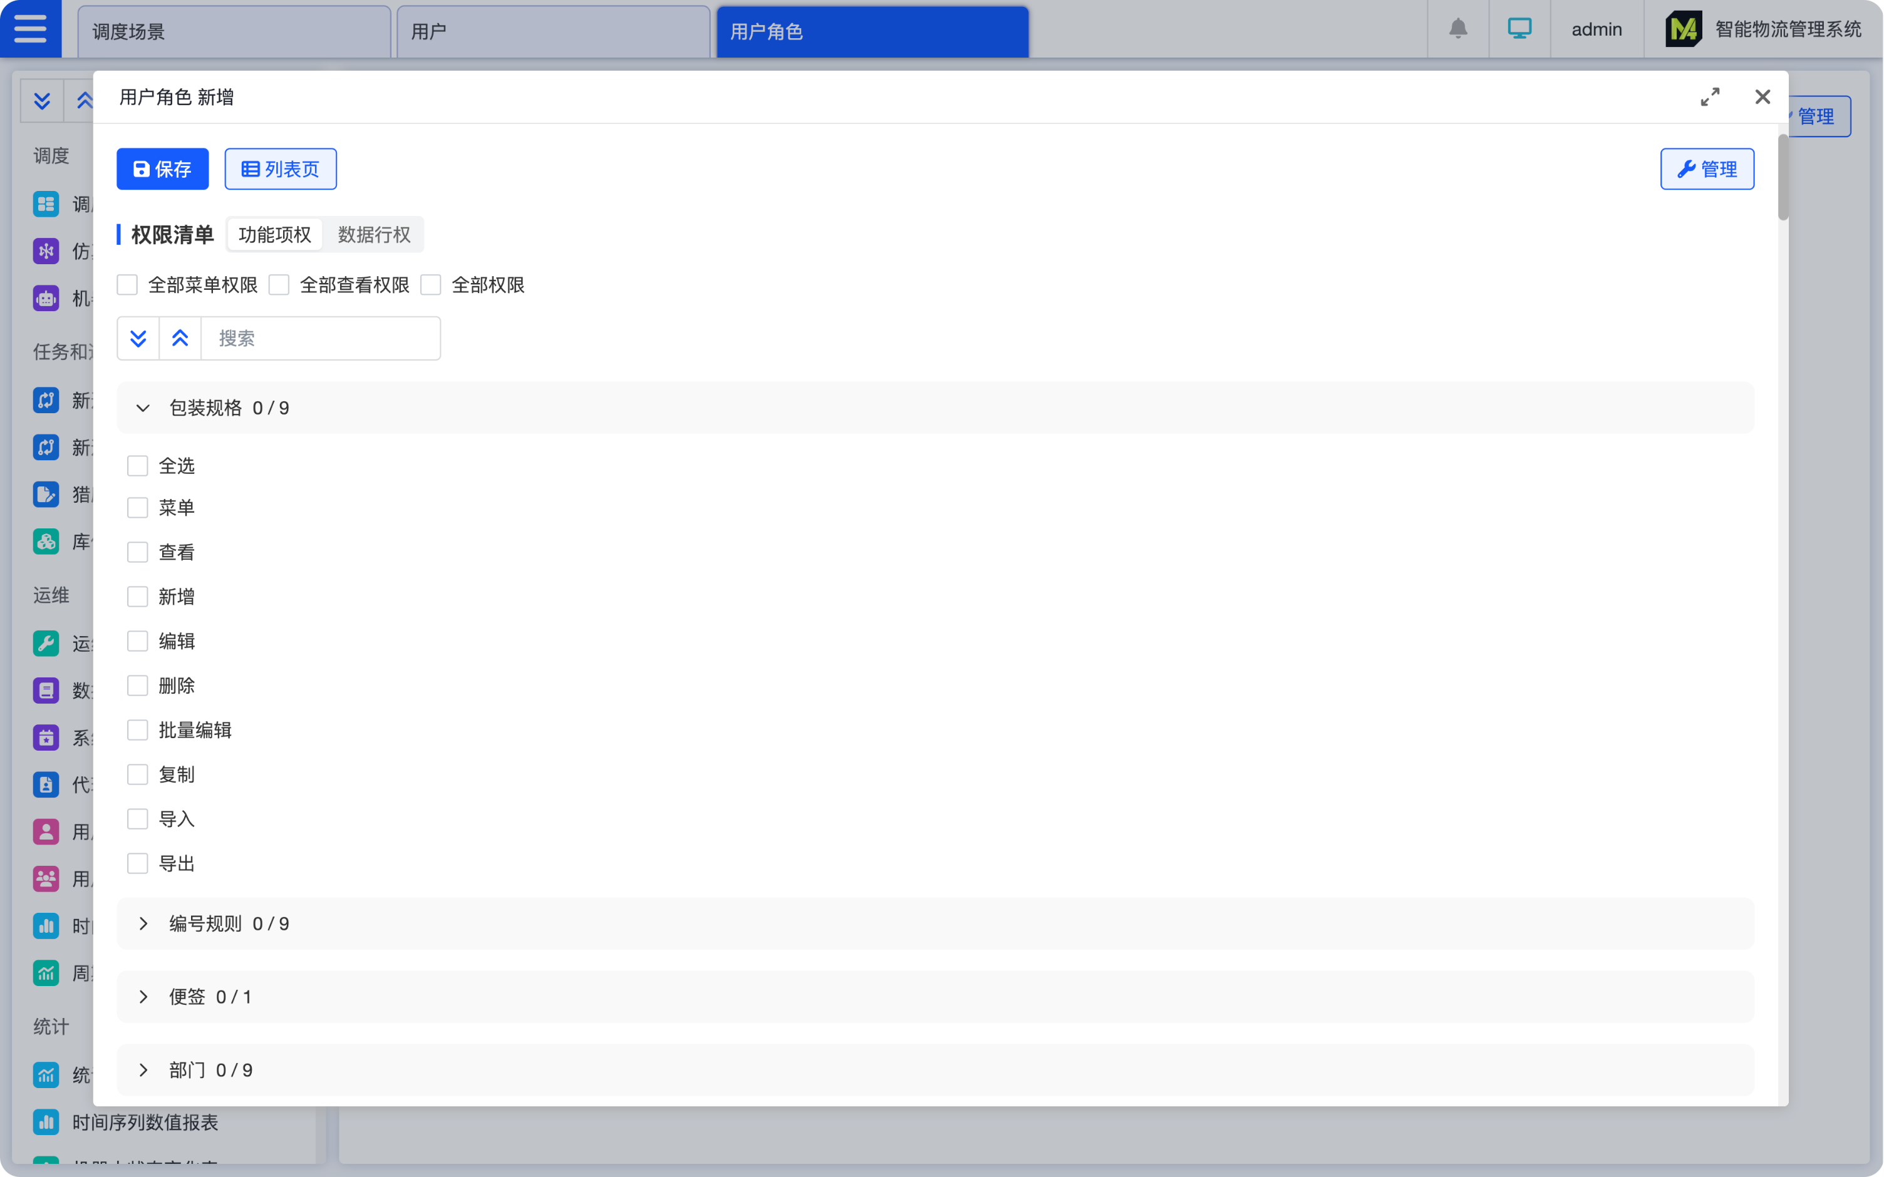Expand the dialog to fullscreen
The image size is (1884, 1177).
coord(1710,97)
